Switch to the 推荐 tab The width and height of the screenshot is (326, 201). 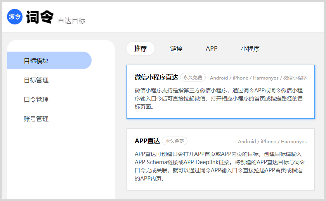140,49
